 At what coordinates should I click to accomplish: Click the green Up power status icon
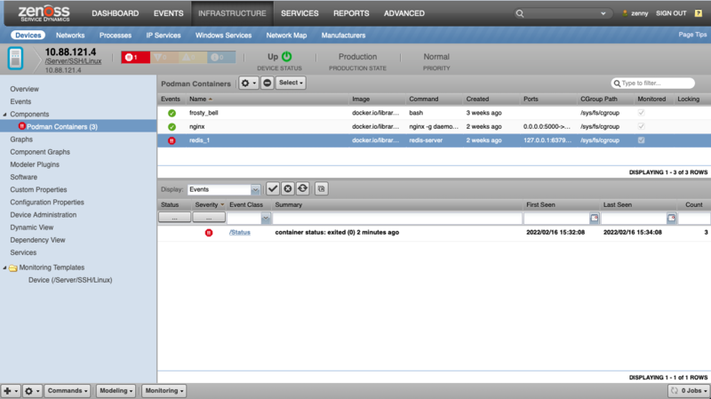tap(286, 57)
